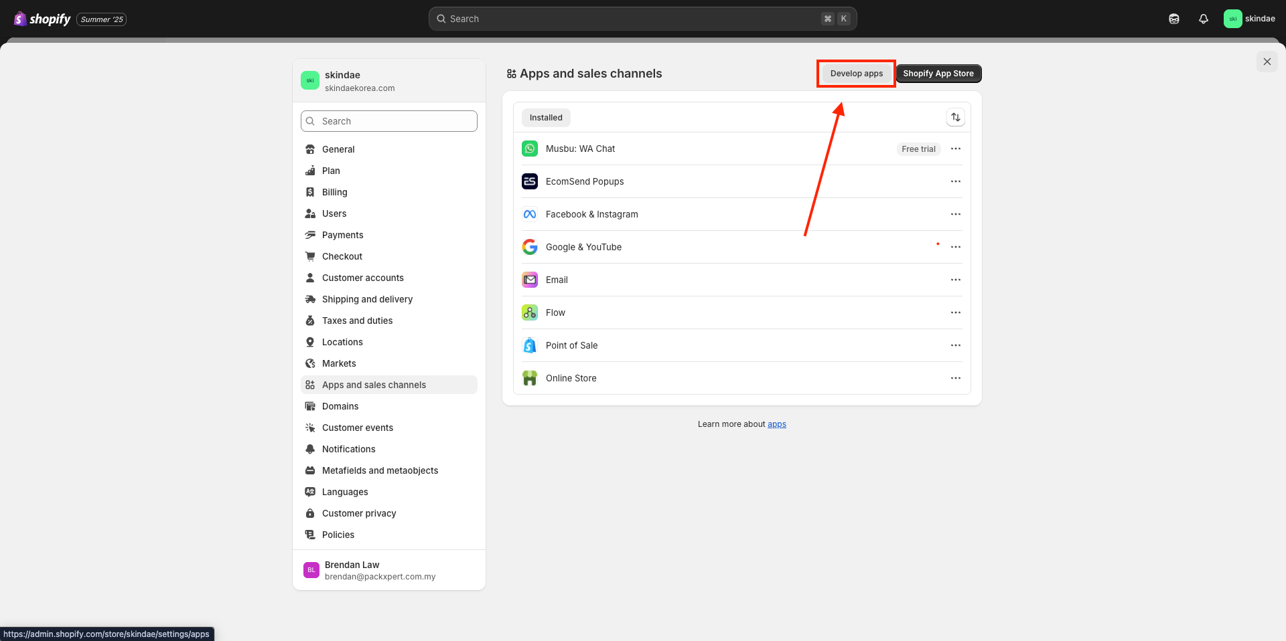Open Customer accounts settings
The image size is (1286, 641).
389,278
